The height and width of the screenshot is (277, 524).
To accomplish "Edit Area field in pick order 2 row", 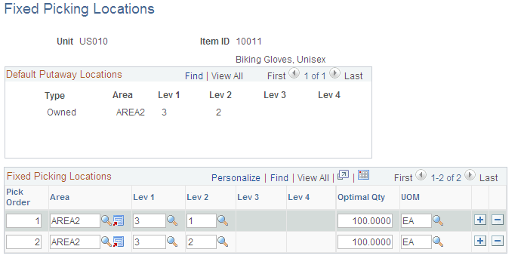I will pyautogui.click(x=75, y=242).
